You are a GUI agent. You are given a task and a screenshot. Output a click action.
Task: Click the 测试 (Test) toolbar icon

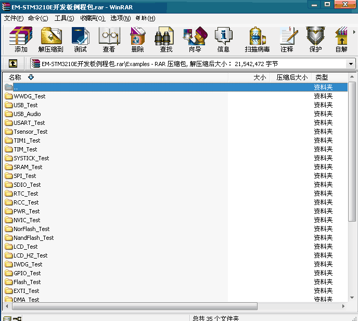[x=80, y=39]
